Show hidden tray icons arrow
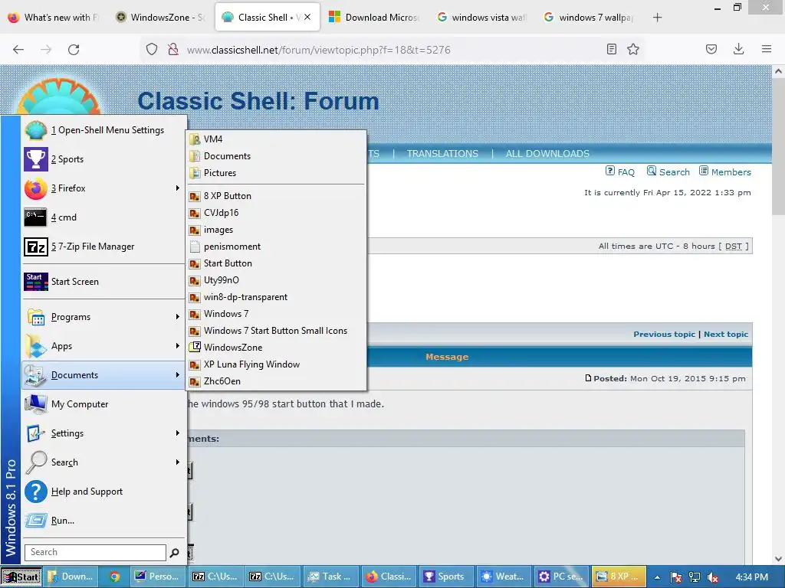Screen dimensions: 785x588 pyautogui.click(x=657, y=577)
